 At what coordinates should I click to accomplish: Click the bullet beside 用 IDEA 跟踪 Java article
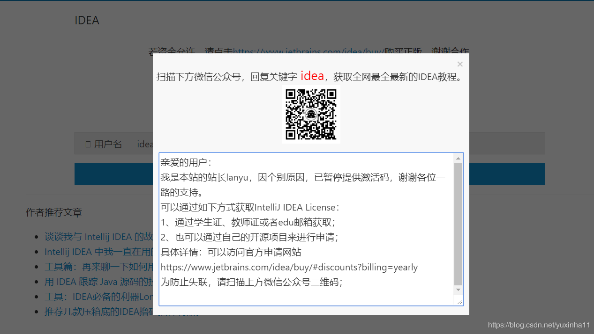tap(38, 282)
